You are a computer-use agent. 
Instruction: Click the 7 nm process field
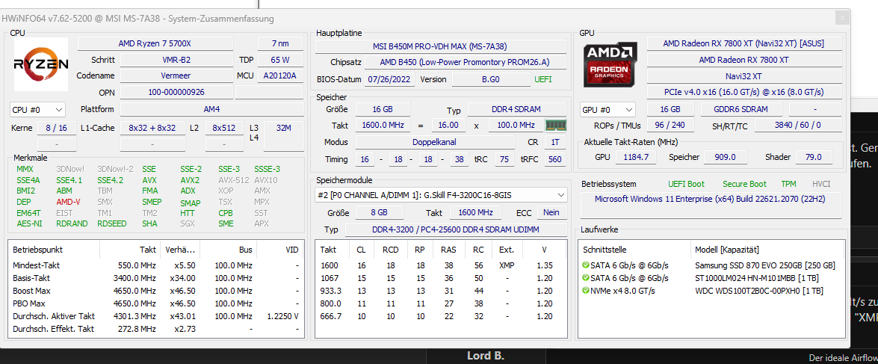coord(280,43)
